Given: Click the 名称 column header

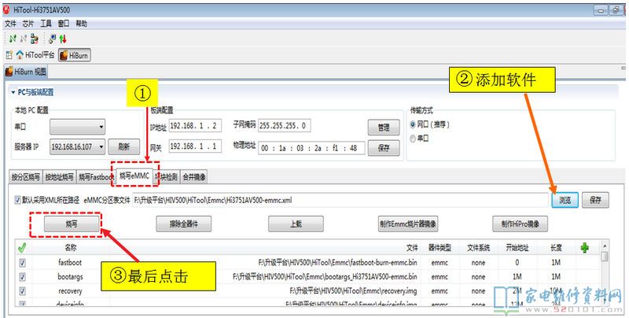Looking at the screenshot, I should (x=71, y=248).
